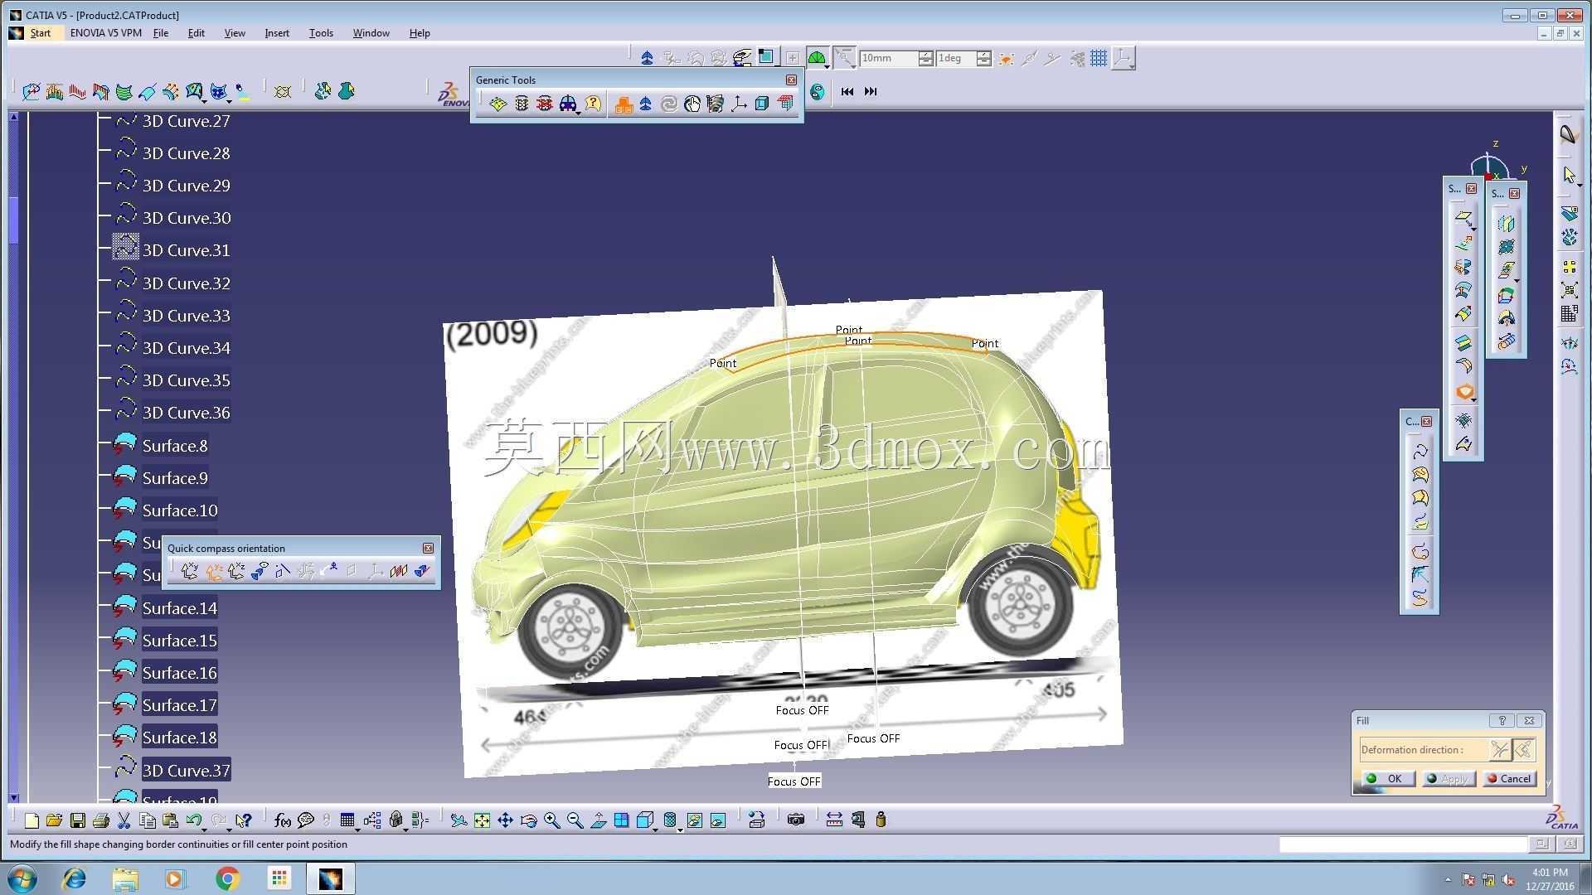The width and height of the screenshot is (1592, 895).
Task: Open a file with the folder icon
Action: [x=54, y=820]
